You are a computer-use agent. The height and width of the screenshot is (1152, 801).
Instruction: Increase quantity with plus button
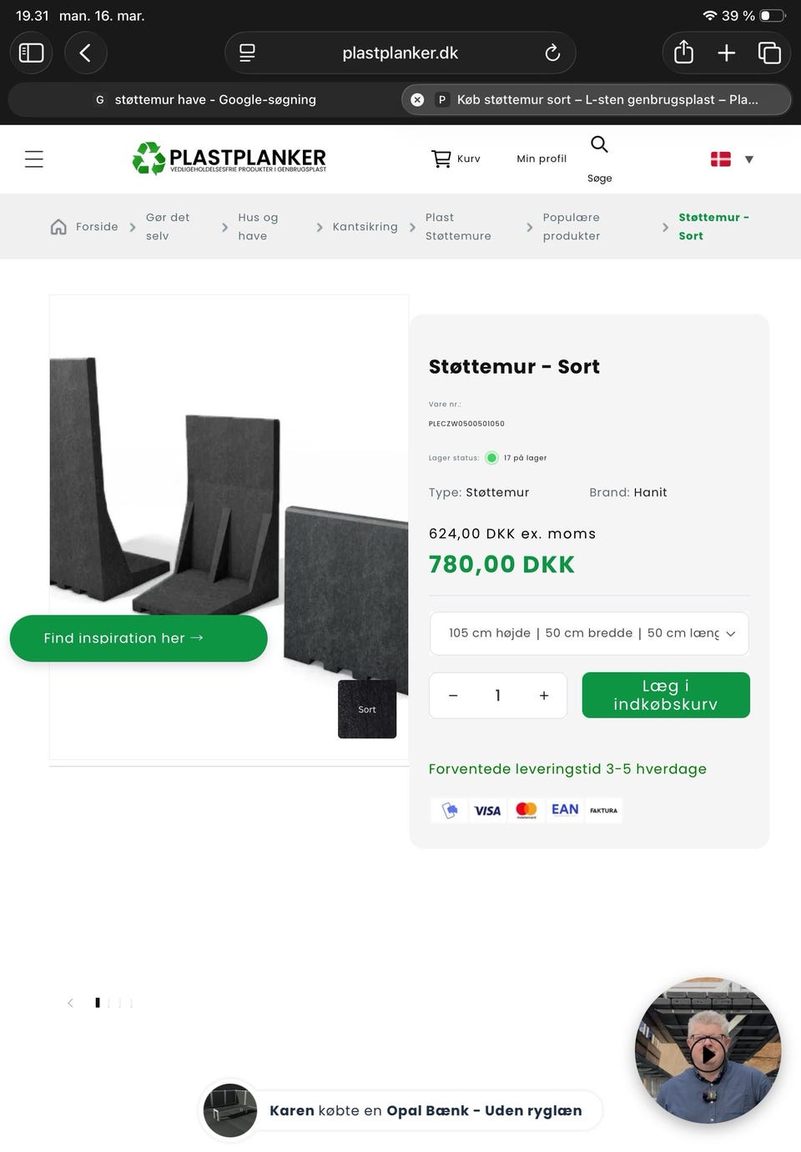pos(544,696)
